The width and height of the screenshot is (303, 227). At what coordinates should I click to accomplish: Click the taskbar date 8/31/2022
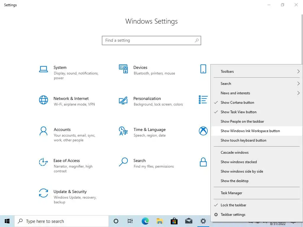tap(278, 224)
